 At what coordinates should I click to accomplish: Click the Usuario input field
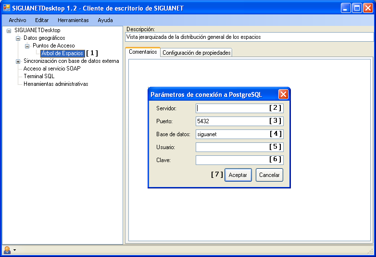point(239,147)
